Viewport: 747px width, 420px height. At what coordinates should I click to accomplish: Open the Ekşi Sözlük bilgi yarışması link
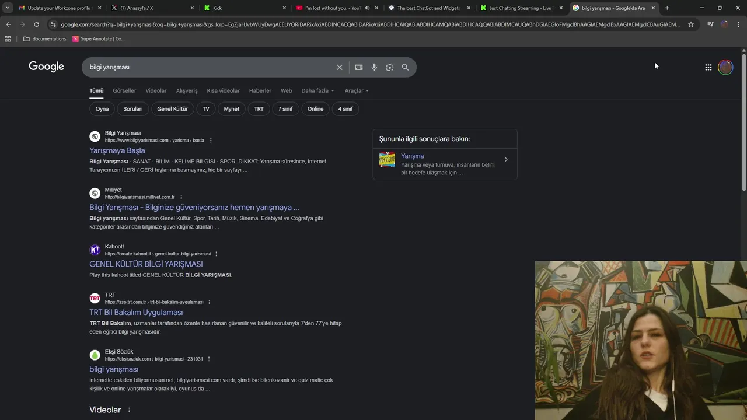tap(114, 369)
